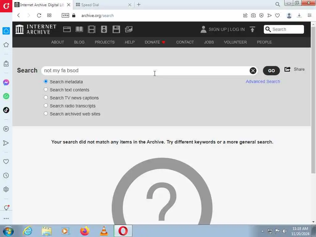The width and height of the screenshot is (316, 237).
Task: Open the VOLUNTEER menu item
Action: 235,42
